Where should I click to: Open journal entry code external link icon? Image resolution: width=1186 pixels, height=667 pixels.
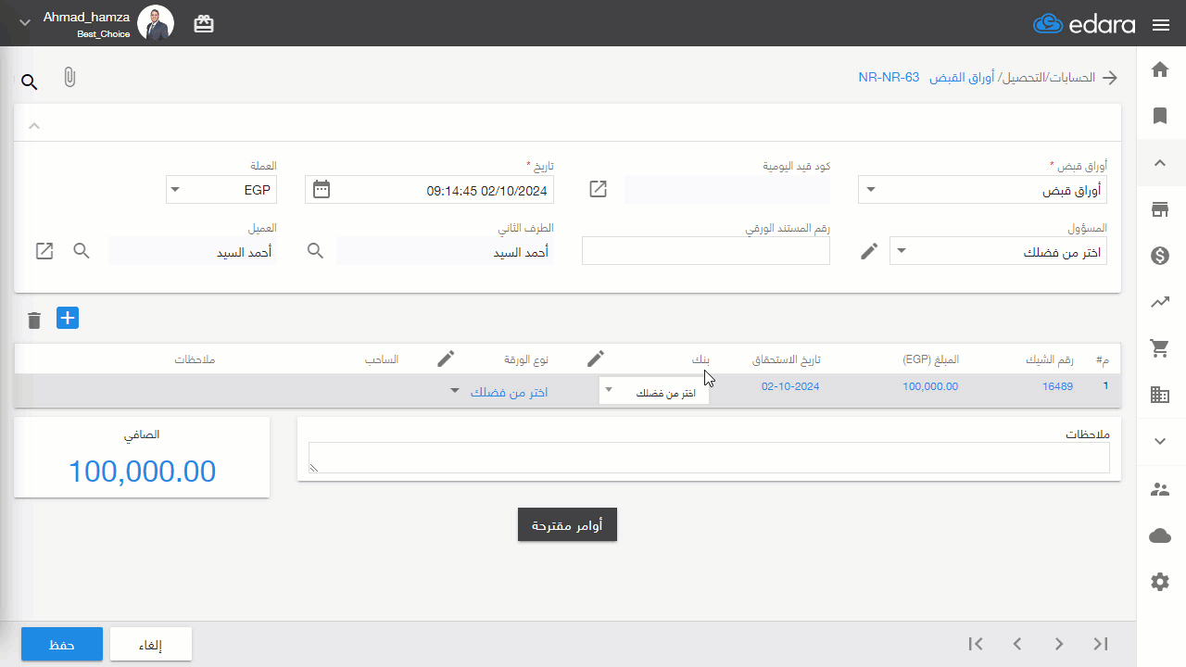[599, 189]
